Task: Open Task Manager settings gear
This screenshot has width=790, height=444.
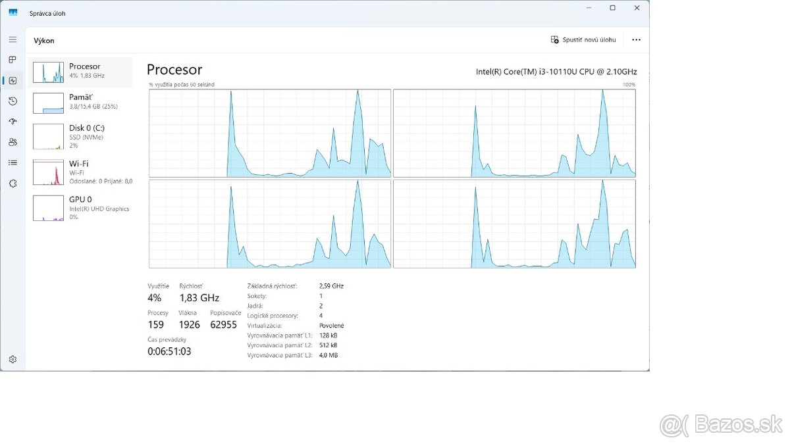Action: [x=13, y=359]
